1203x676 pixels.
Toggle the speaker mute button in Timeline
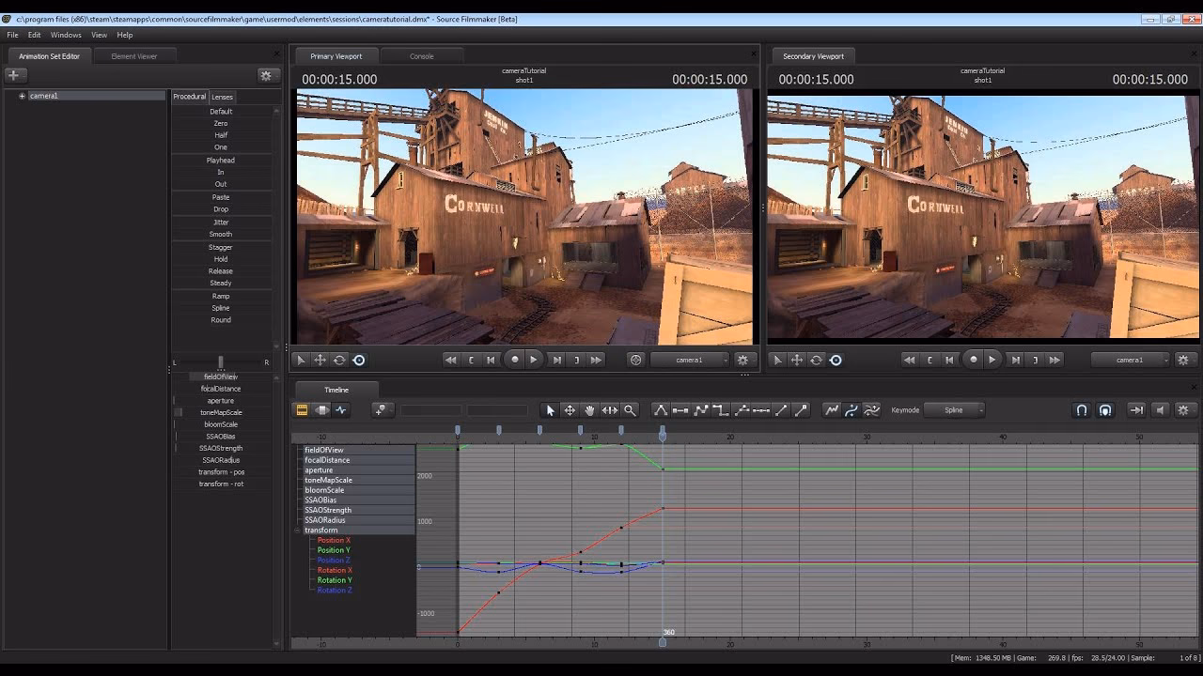click(1160, 410)
